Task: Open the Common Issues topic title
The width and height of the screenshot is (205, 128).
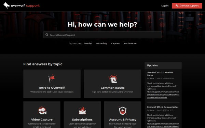Action: coord(112,88)
